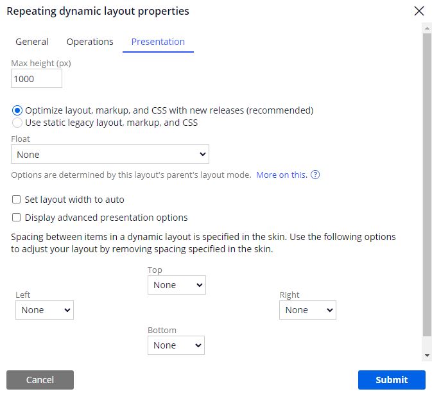The height and width of the screenshot is (396, 432).
Task: Close the layout properties dialog
Action: point(419,11)
